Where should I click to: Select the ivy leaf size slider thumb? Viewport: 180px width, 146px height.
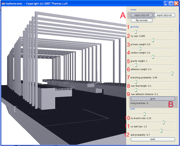pyautogui.click(x=163, y=122)
